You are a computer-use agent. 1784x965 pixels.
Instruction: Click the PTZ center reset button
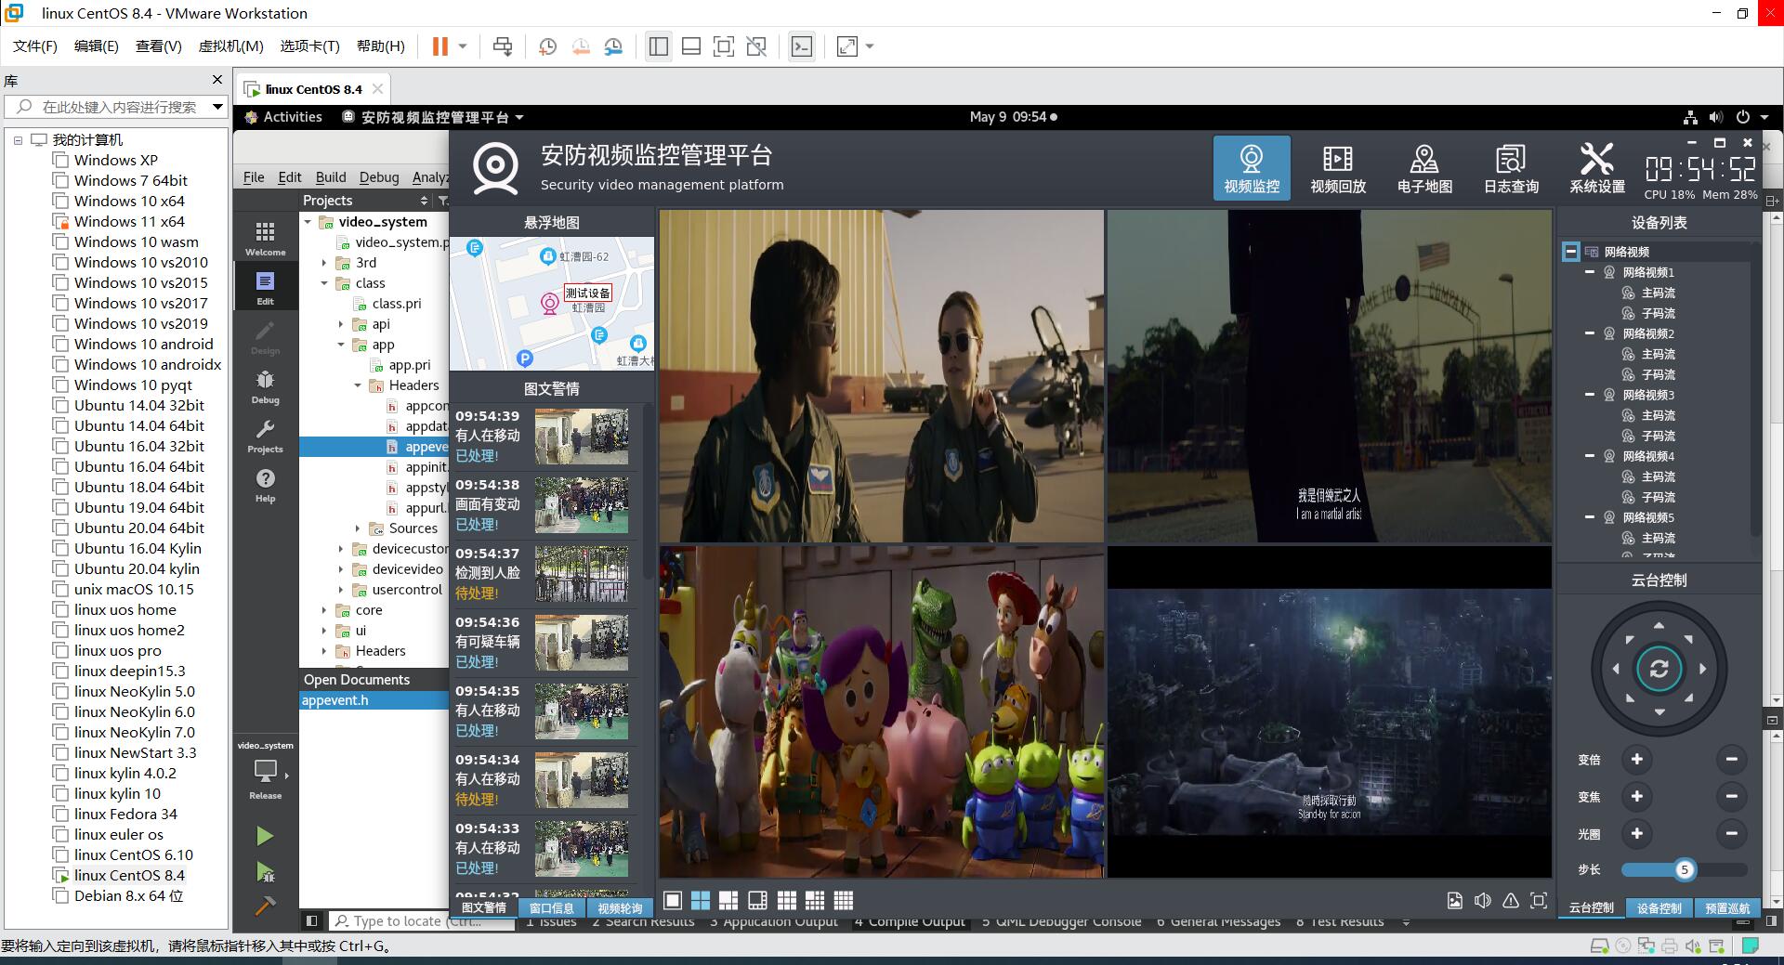tap(1659, 669)
